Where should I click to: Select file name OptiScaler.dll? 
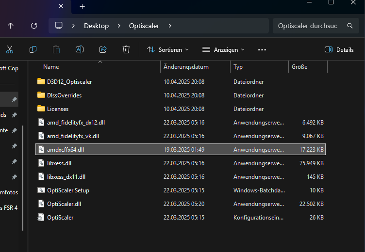click(64, 204)
